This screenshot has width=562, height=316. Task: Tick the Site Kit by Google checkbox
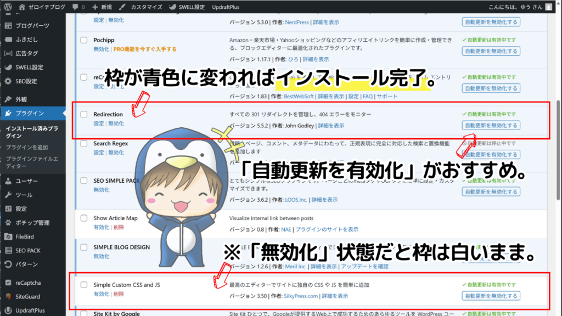(84, 313)
